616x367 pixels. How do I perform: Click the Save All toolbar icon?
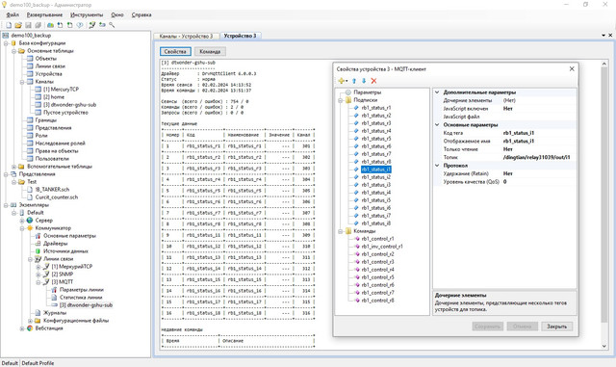point(38,25)
